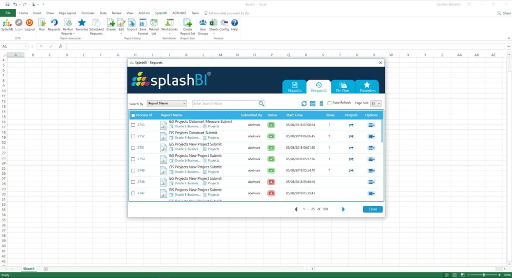Click the refresh icon in Requests dialog
Image resolution: width=512 pixels, height=278 pixels.
(304, 103)
